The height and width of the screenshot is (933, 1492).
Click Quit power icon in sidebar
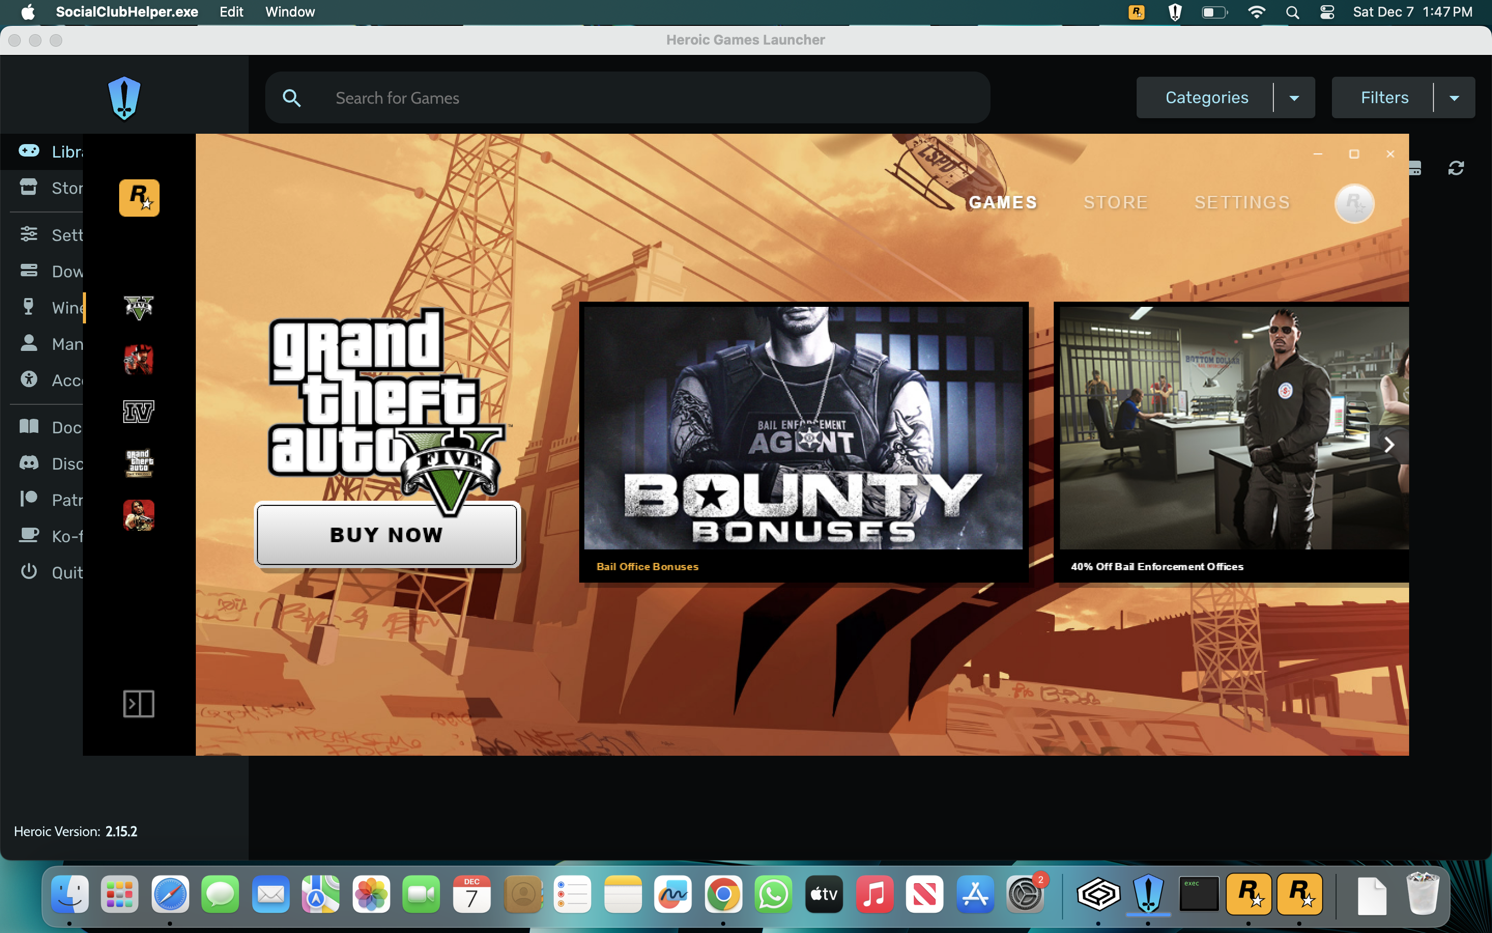[x=29, y=571]
